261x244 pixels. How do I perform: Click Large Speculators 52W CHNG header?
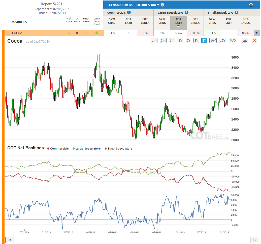162,21
